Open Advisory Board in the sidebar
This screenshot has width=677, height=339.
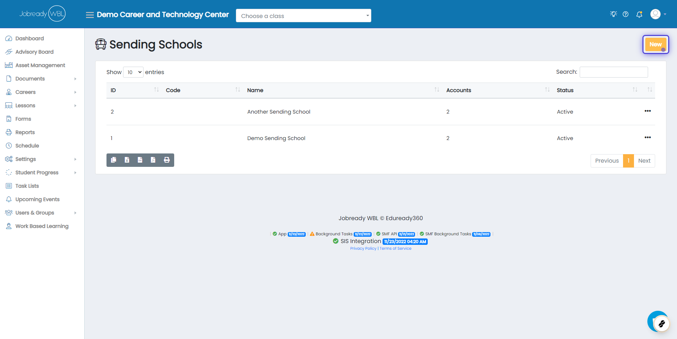(x=34, y=52)
